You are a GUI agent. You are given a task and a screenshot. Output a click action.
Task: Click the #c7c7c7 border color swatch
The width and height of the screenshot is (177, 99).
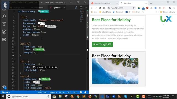pos(46,26)
